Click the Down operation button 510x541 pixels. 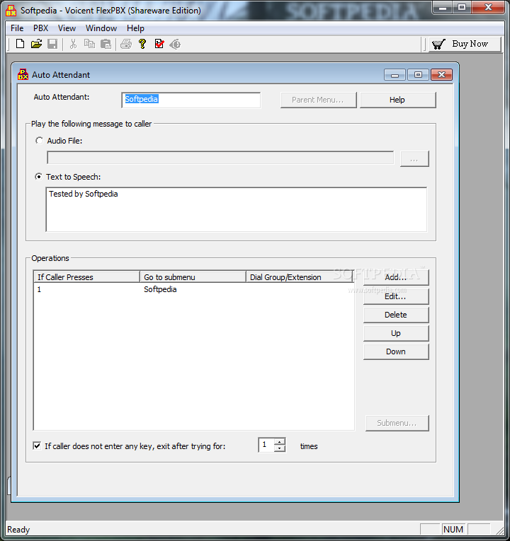(396, 351)
